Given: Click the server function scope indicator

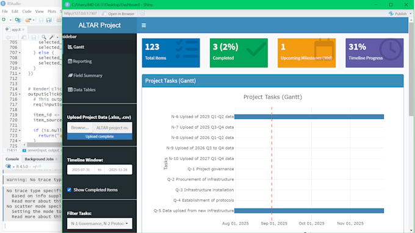Looking at the screenshot, I should point(42,150).
